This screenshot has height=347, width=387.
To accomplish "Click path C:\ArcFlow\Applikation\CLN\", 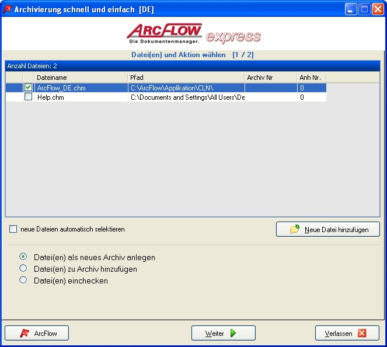I will click(x=172, y=88).
